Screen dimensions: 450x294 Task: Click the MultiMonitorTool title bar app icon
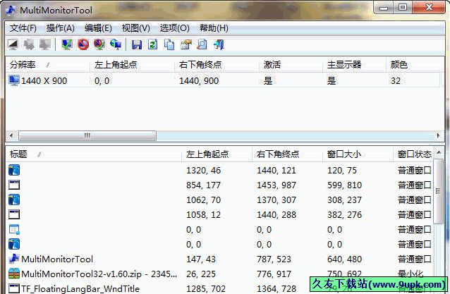pyautogui.click(x=11, y=10)
